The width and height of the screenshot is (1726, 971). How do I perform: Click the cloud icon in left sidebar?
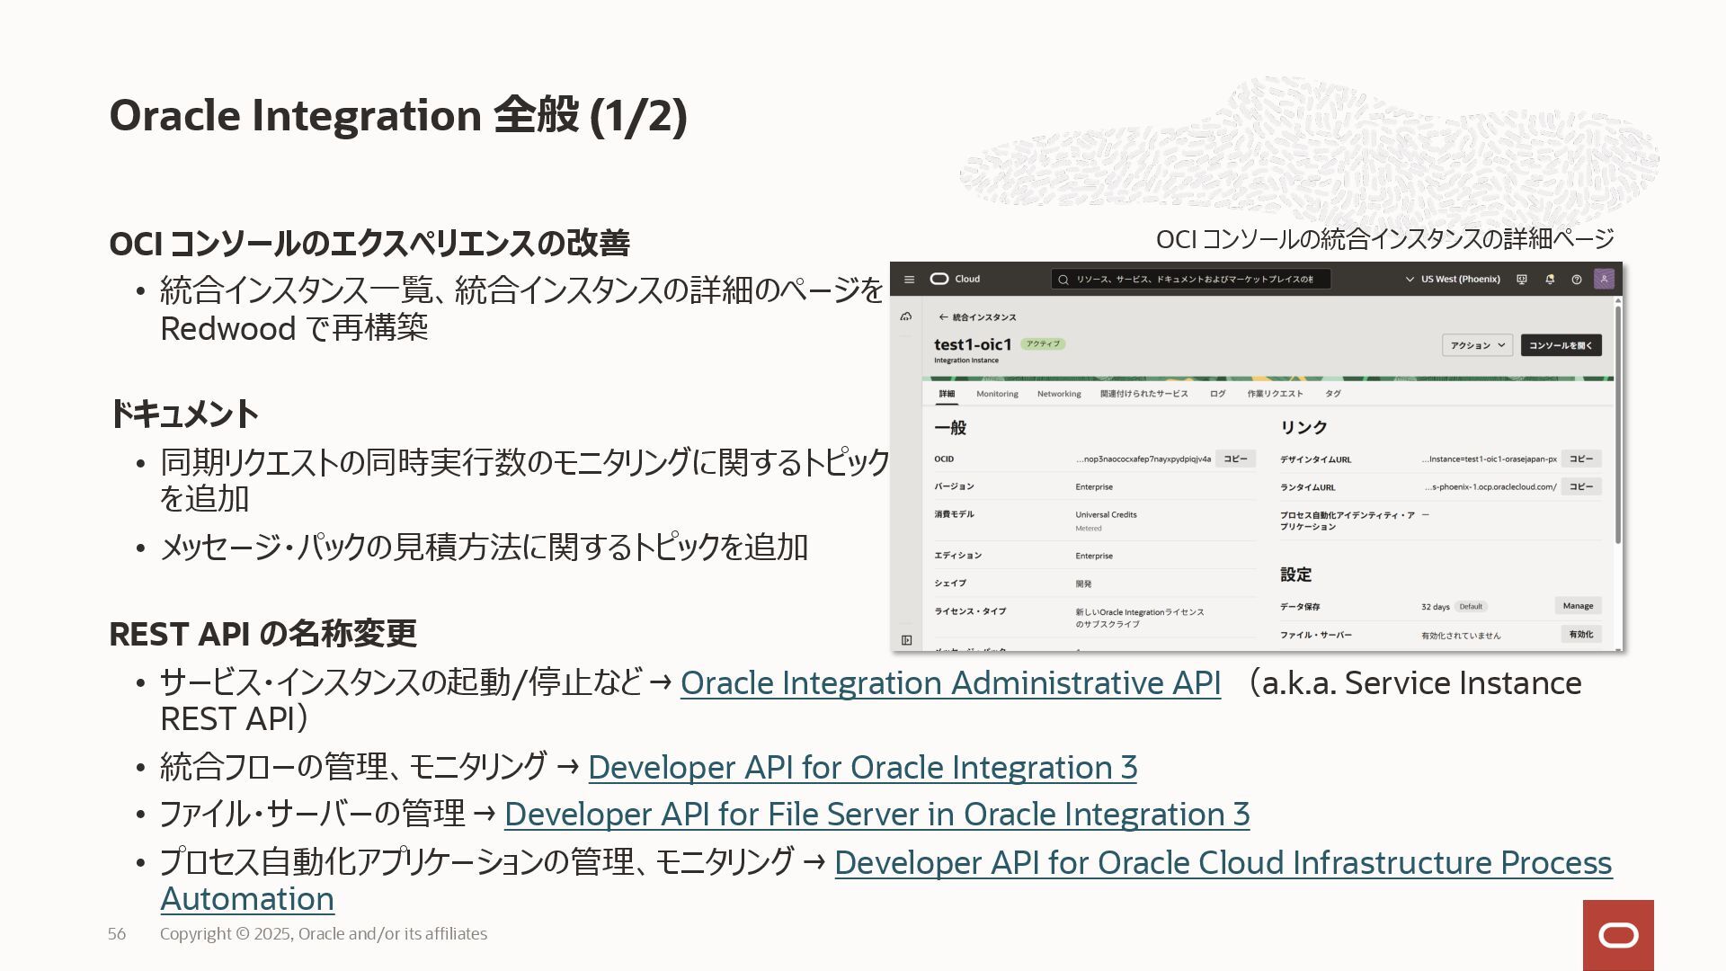pos(906,316)
